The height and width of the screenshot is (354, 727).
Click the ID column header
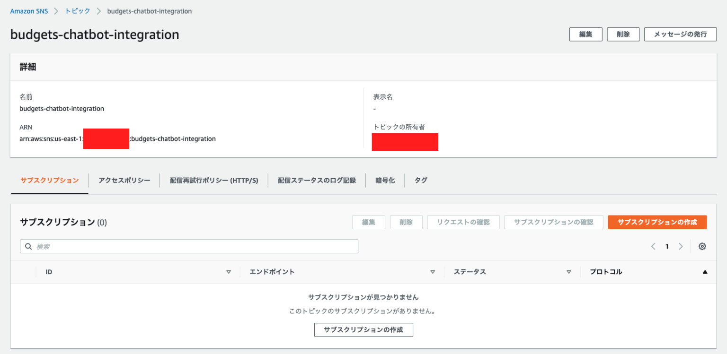49,272
